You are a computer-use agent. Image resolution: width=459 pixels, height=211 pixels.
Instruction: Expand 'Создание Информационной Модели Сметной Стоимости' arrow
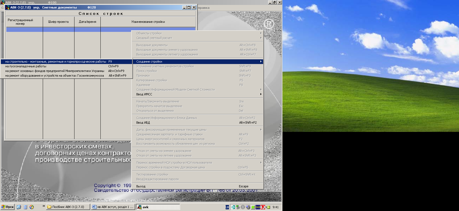(261, 90)
